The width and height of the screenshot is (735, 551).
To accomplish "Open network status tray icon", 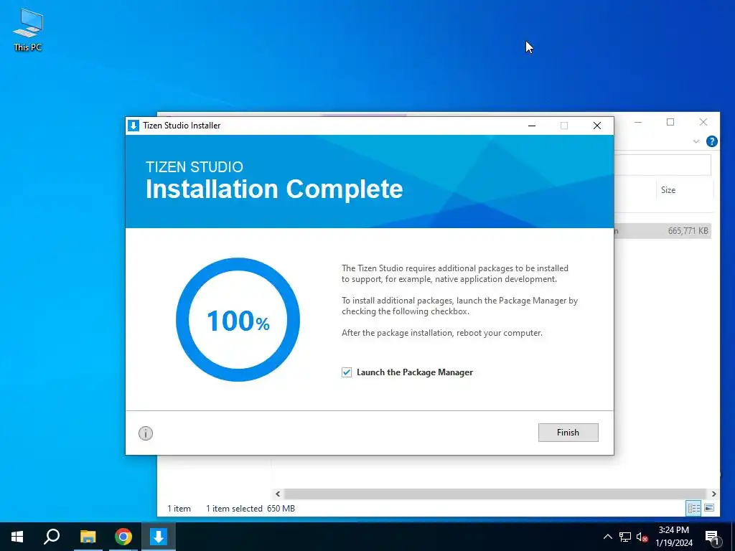I will [x=625, y=537].
